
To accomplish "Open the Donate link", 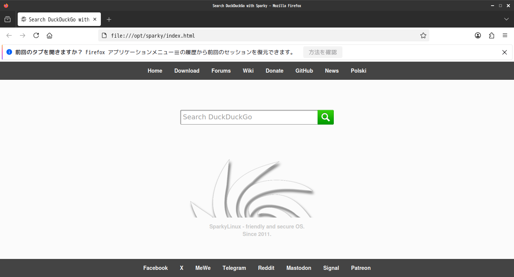I will click(274, 71).
